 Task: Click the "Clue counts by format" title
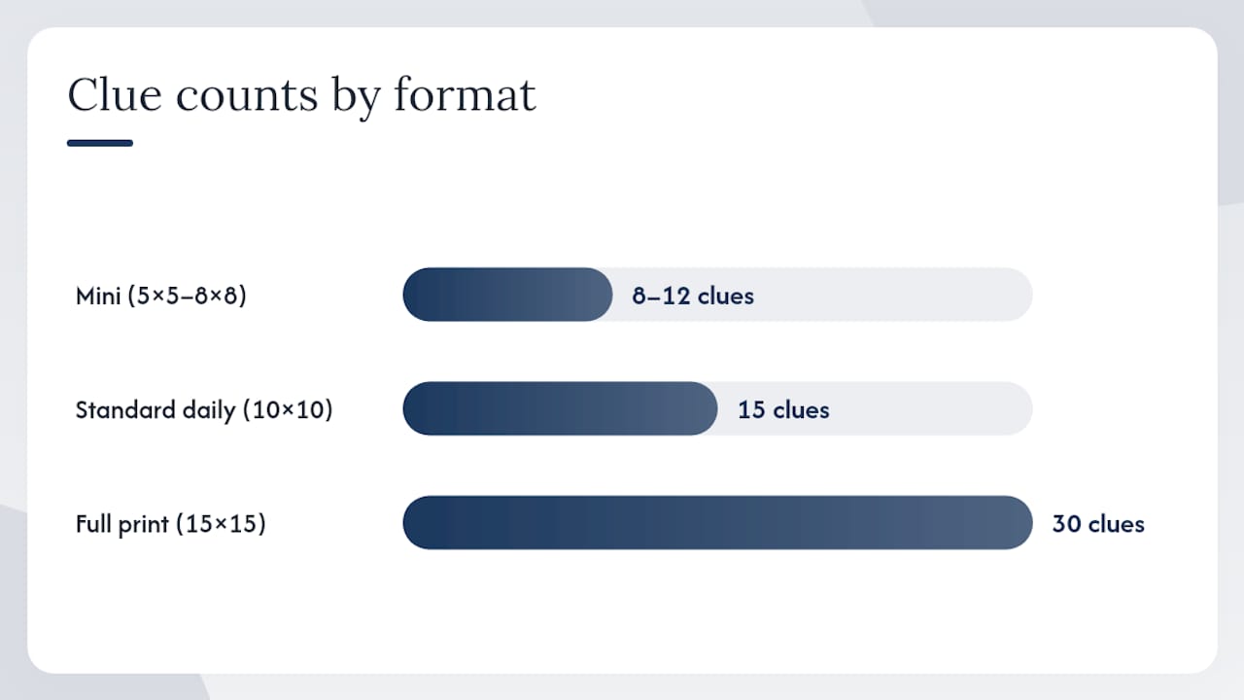tap(301, 96)
